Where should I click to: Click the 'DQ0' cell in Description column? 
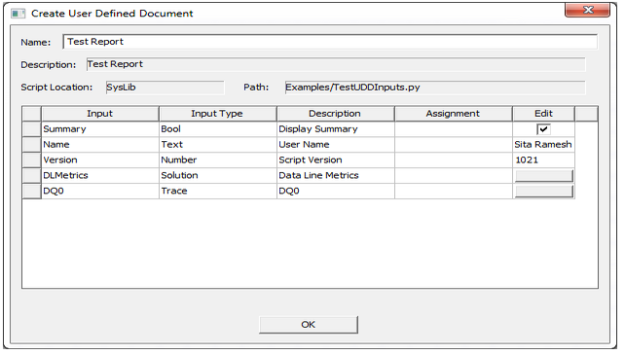(336, 192)
